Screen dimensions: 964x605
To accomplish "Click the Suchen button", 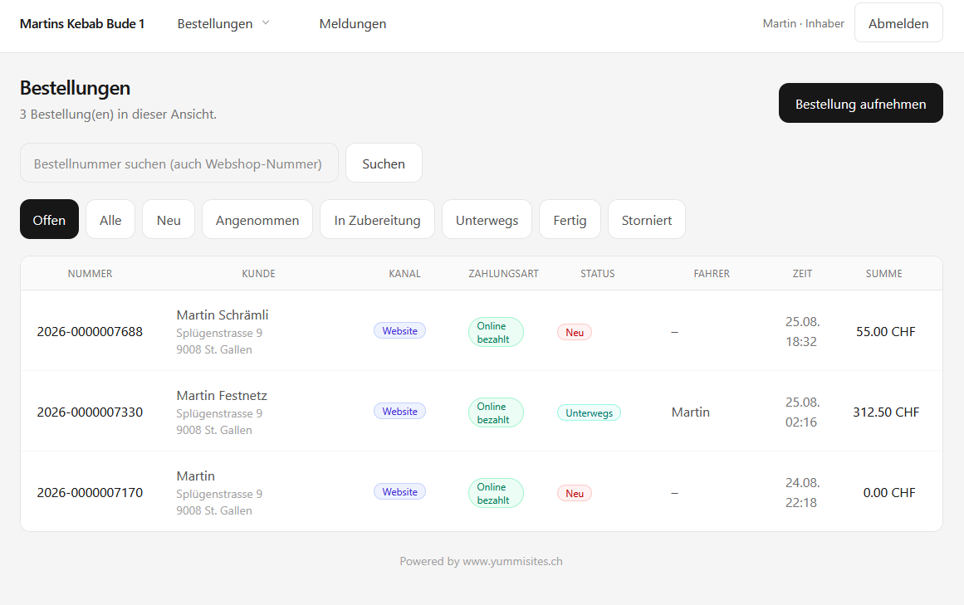I will (x=384, y=163).
